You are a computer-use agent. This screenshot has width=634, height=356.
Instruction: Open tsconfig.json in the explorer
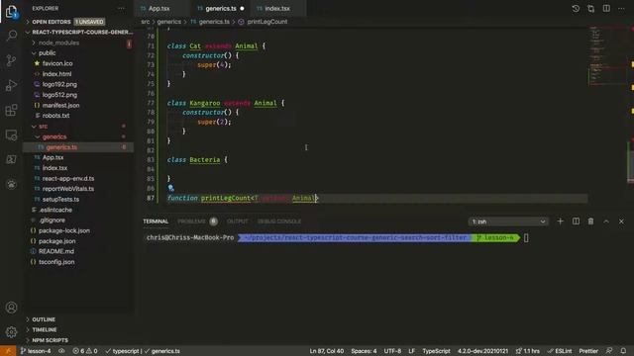pyautogui.click(x=56, y=262)
